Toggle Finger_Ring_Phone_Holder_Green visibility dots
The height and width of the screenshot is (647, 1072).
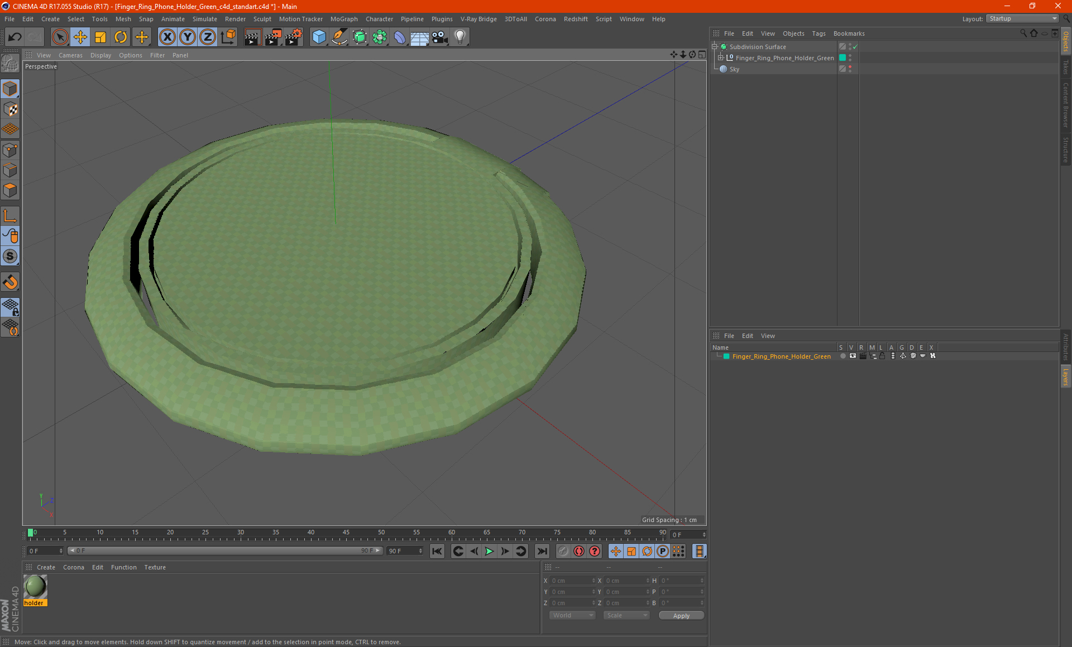(x=850, y=58)
